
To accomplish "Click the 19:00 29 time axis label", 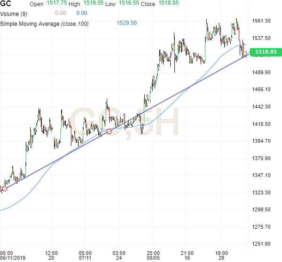I will pyautogui.click(x=221, y=255).
